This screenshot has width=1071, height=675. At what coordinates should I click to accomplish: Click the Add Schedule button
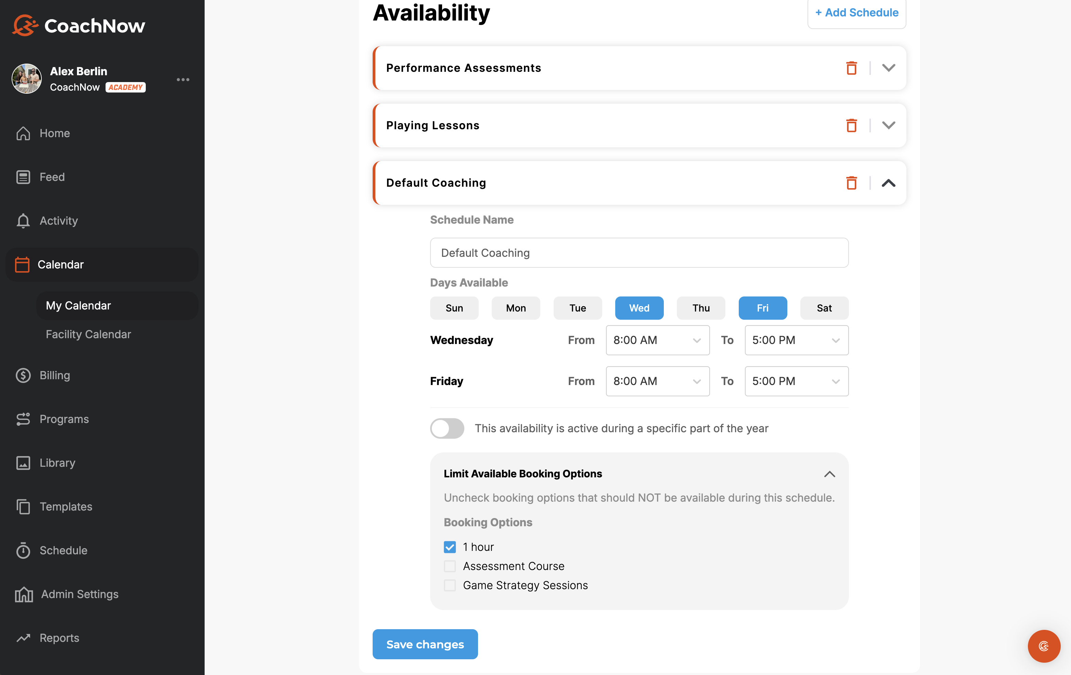856,12
